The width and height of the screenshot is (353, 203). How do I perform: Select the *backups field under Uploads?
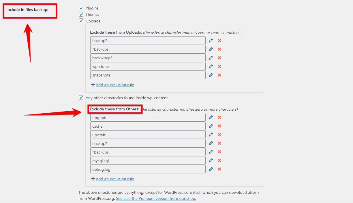(148, 49)
